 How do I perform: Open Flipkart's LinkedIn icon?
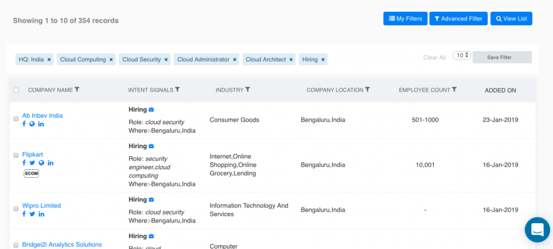pyautogui.click(x=50, y=163)
